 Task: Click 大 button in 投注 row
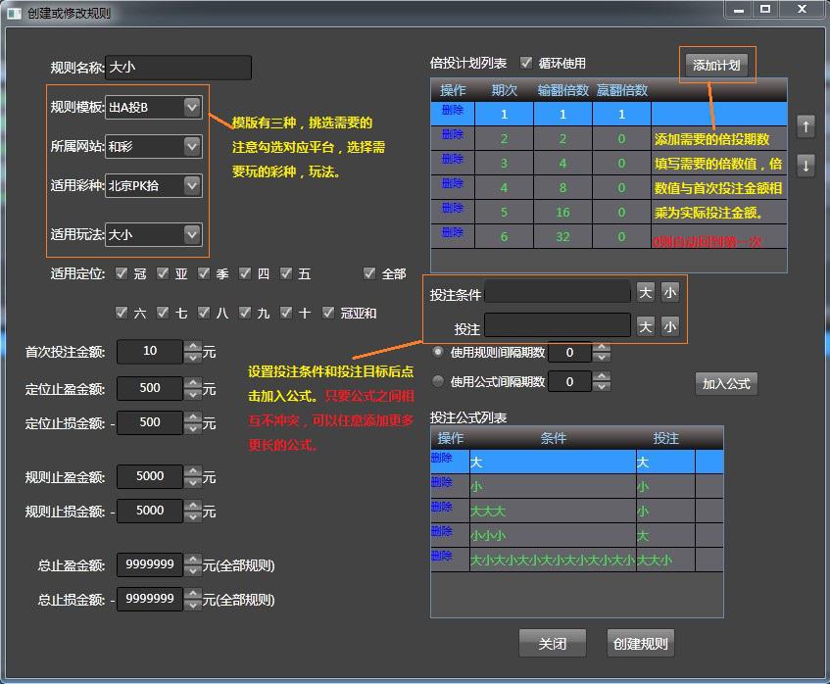pyautogui.click(x=645, y=326)
